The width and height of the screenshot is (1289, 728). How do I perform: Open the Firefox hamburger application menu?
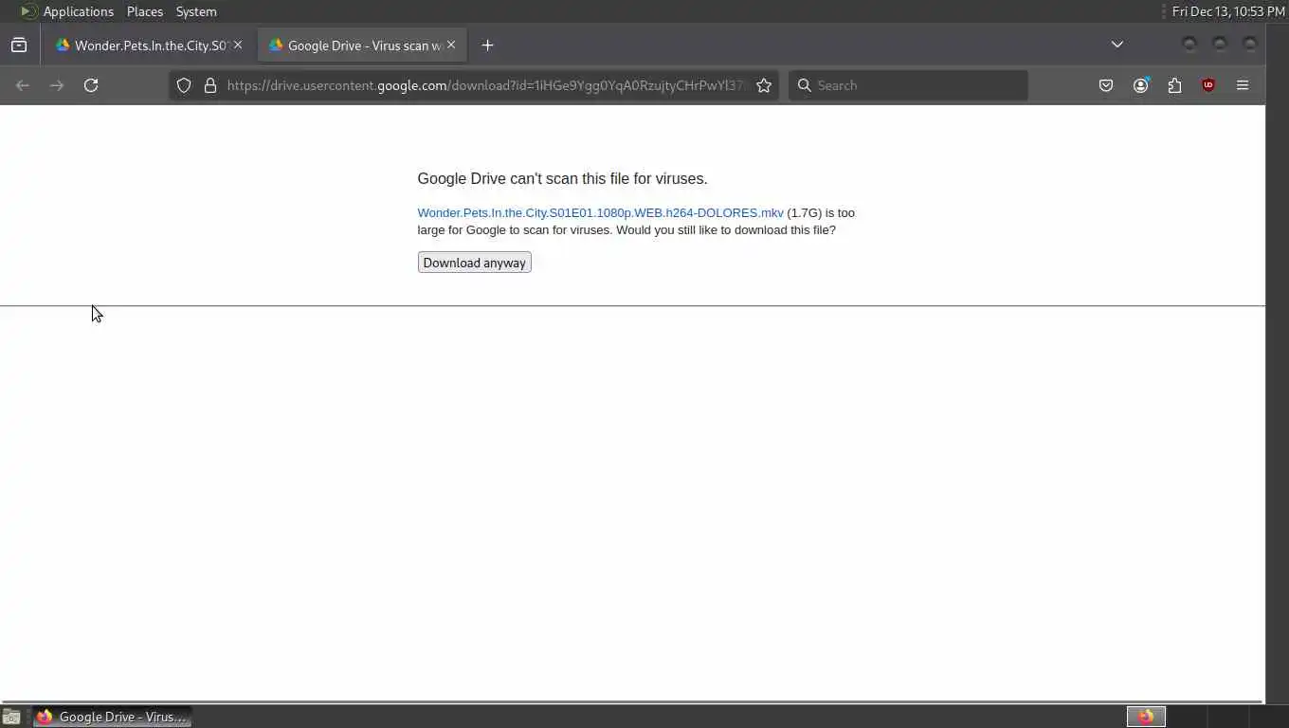pyautogui.click(x=1243, y=85)
